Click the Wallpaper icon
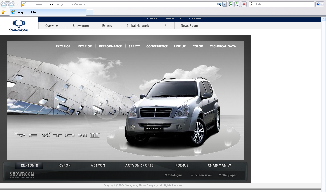This screenshot has height=192, width=326. click(220, 175)
